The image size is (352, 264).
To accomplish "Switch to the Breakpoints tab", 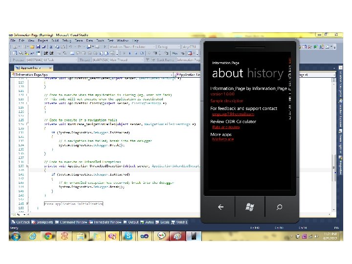I will pyautogui.click(x=43, y=222).
